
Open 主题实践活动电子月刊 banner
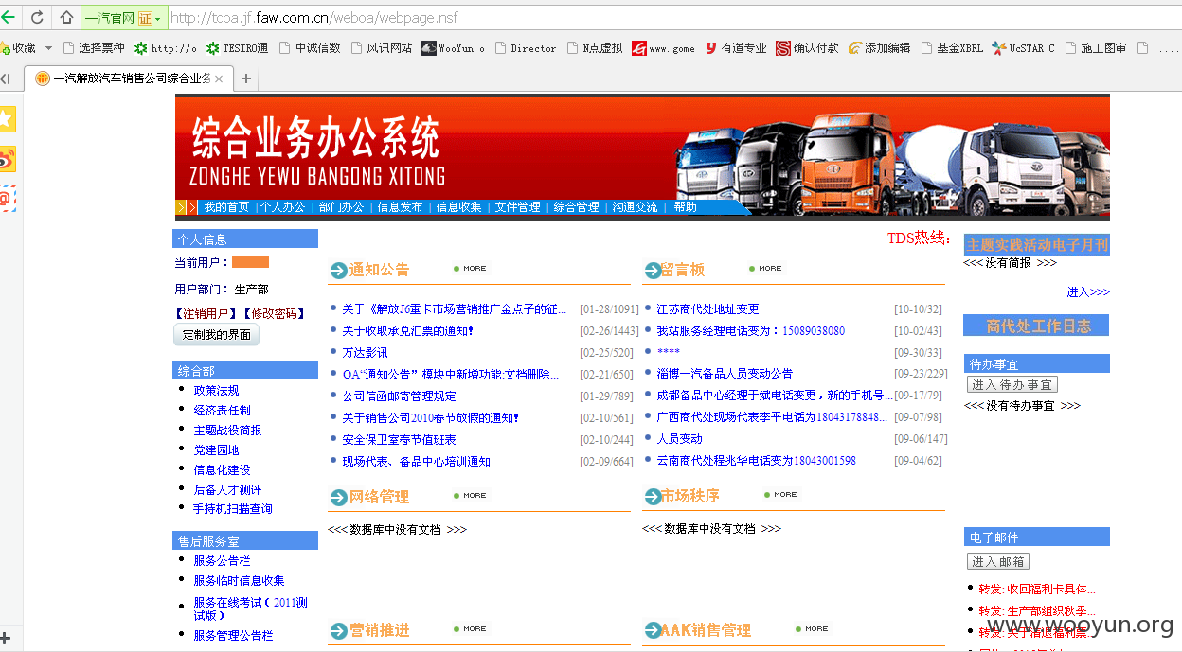coord(1036,245)
